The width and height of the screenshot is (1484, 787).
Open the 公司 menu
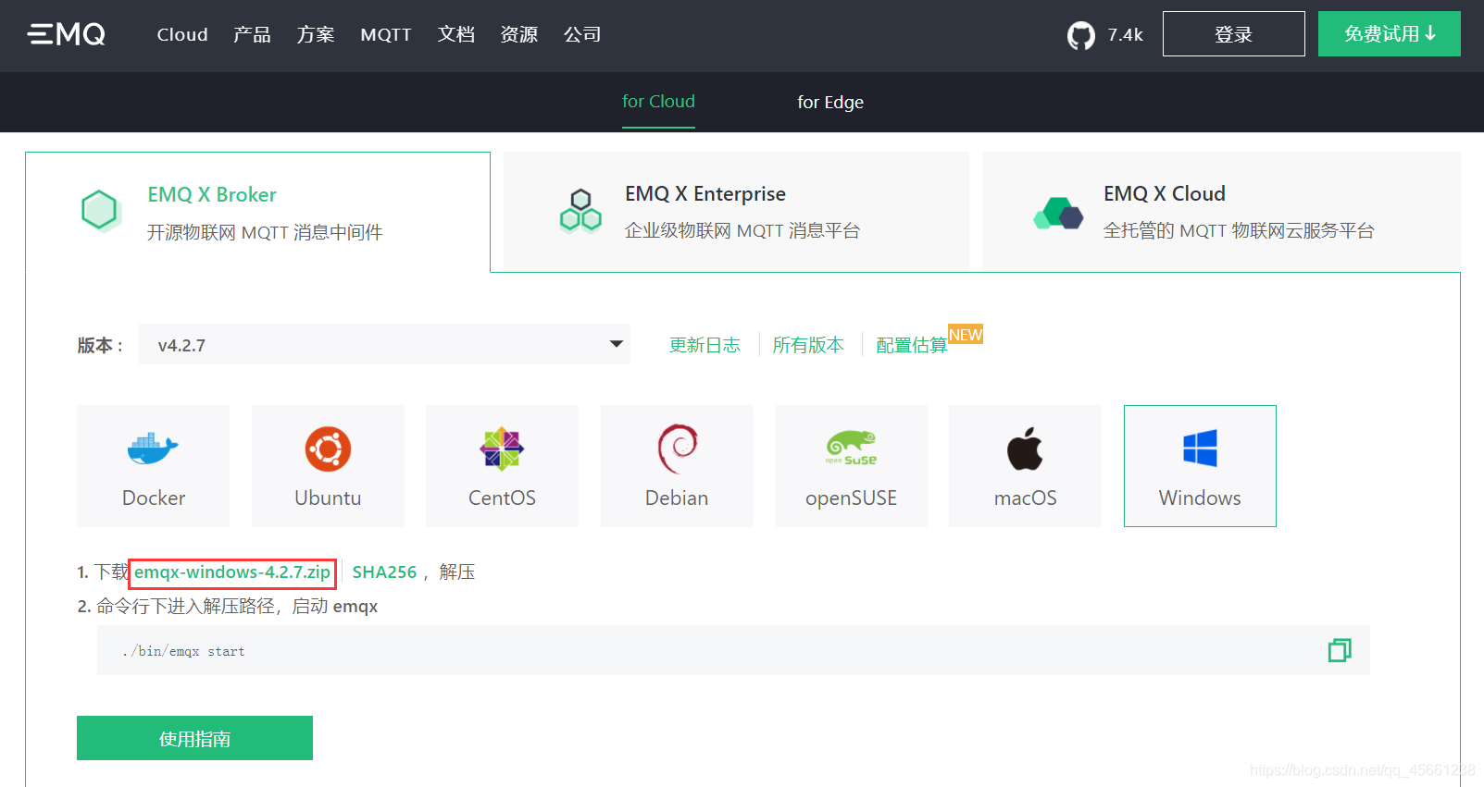[582, 34]
